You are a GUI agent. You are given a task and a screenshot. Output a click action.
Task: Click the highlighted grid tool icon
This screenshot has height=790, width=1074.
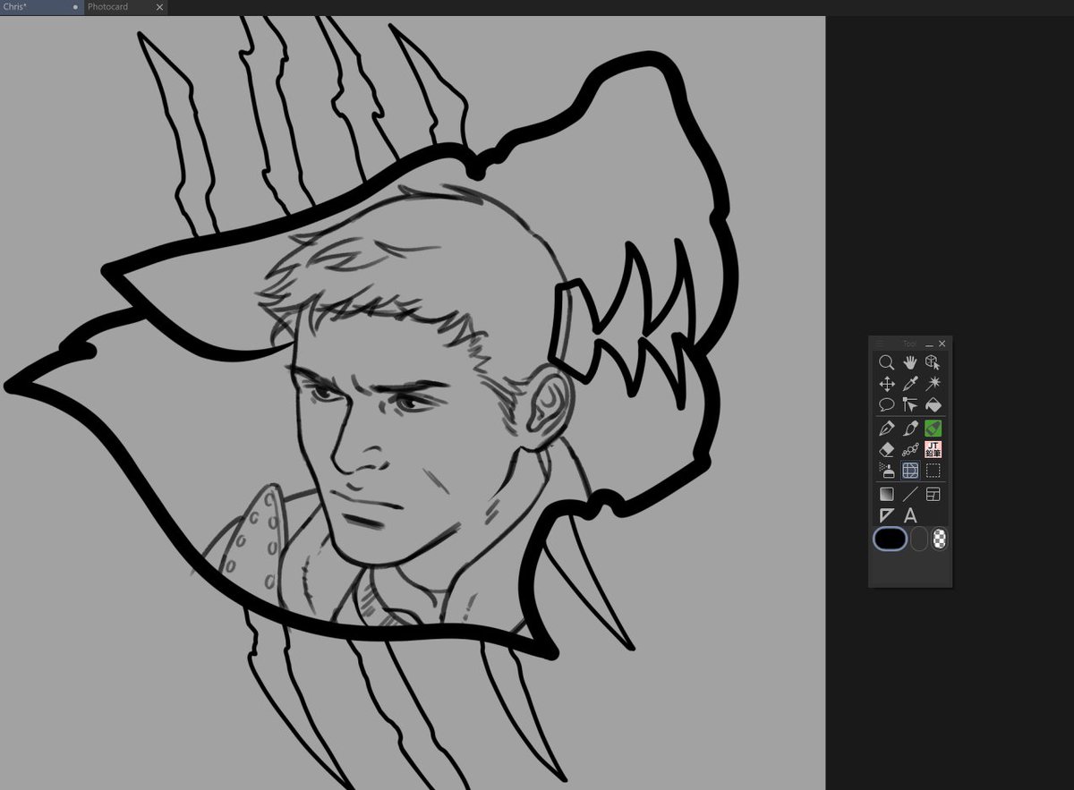[x=910, y=470]
